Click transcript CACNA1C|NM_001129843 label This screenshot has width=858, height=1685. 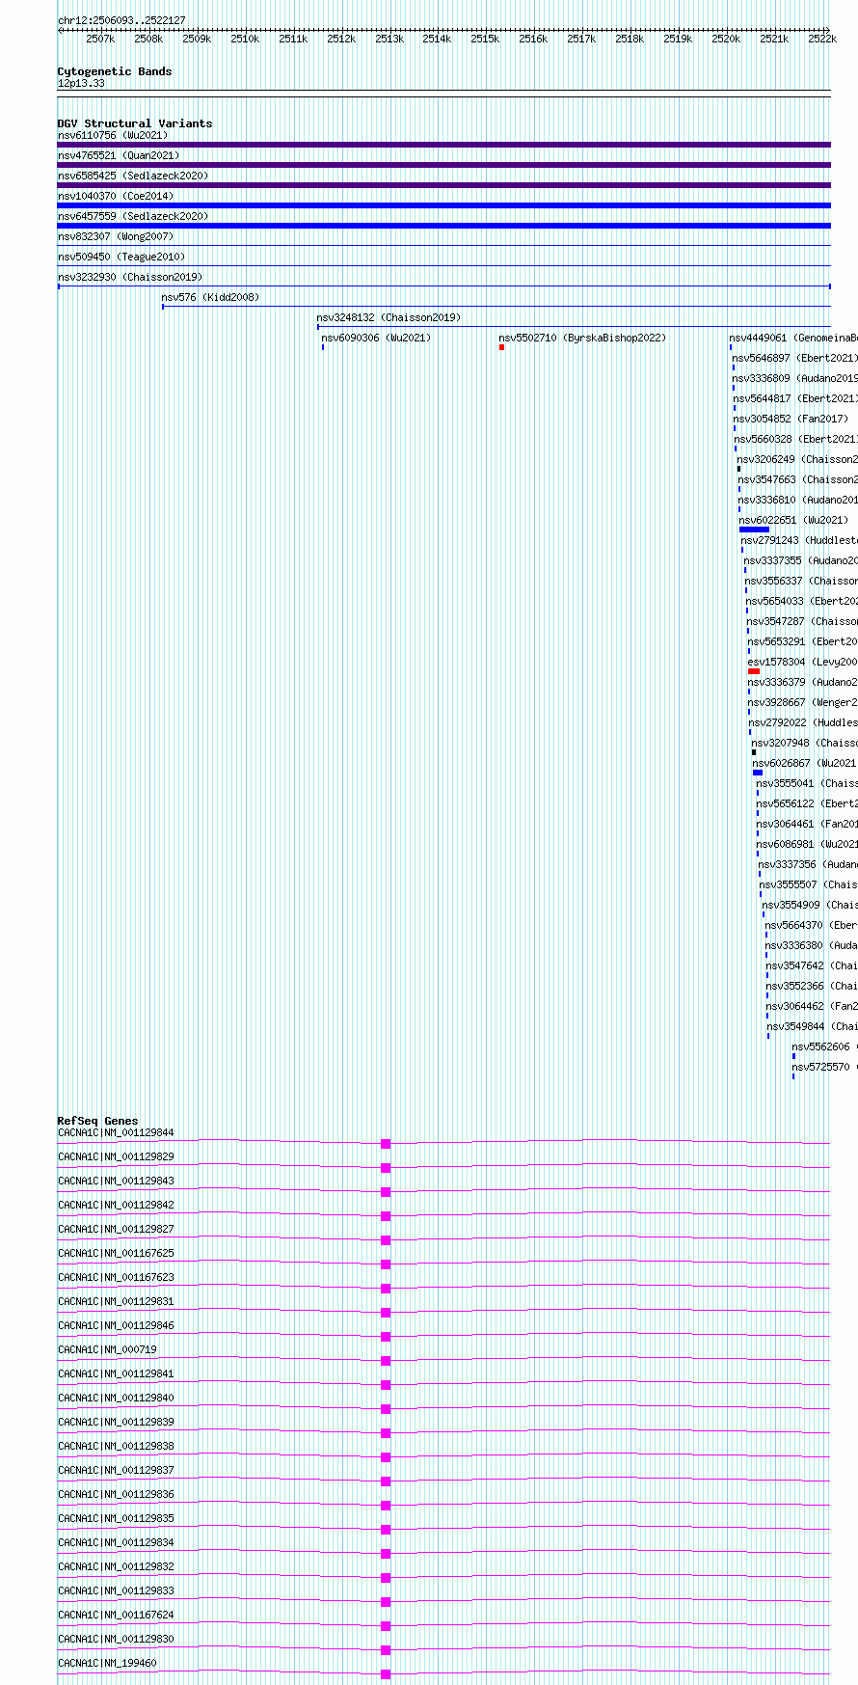[116, 1182]
